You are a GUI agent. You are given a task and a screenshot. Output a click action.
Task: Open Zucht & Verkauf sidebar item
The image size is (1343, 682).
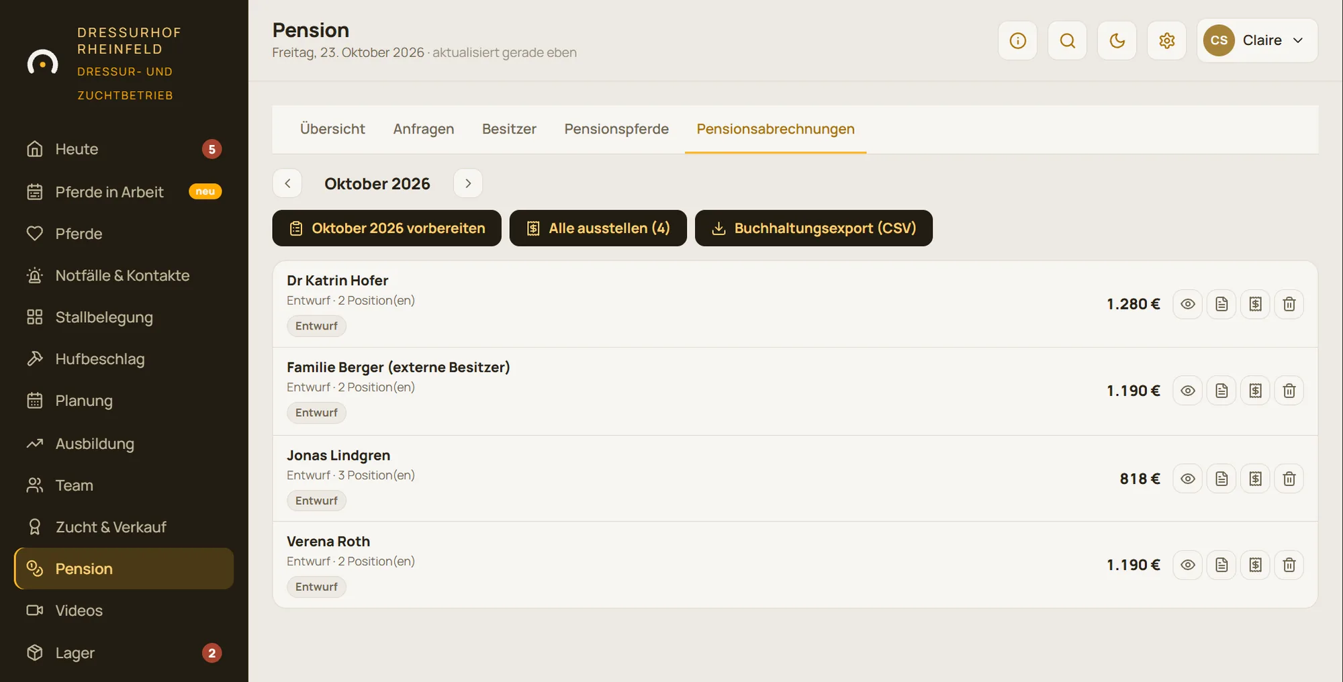tap(124, 527)
